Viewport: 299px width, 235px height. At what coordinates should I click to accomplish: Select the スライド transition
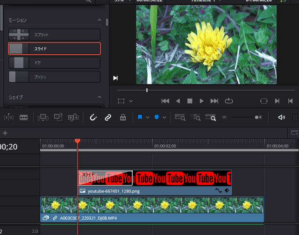[54, 49]
